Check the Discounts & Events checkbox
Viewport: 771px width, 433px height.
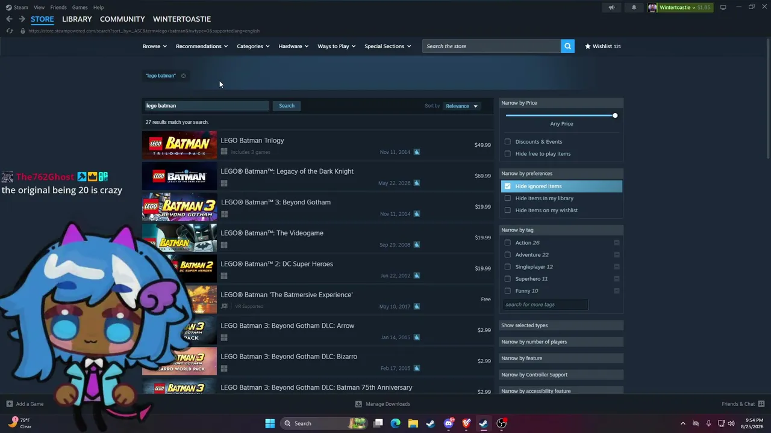(x=508, y=142)
